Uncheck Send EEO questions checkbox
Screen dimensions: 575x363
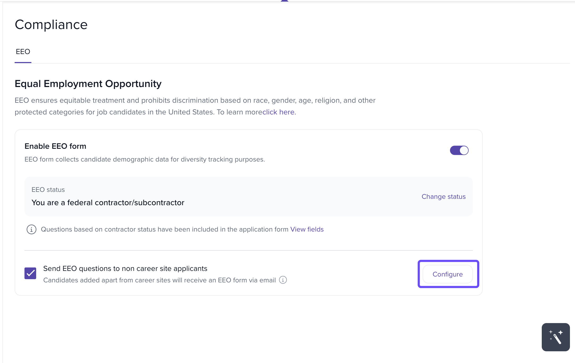(30, 273)
